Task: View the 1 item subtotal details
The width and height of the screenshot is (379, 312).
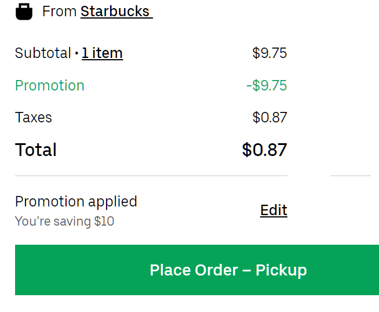Action: 102,53
